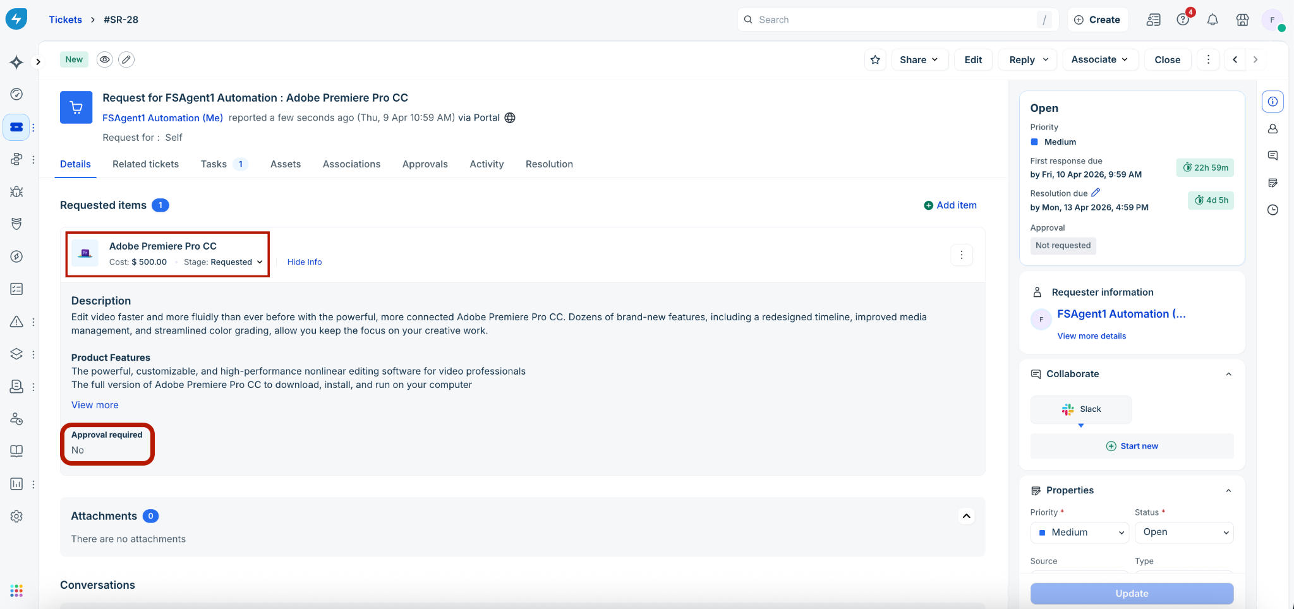Open the Problems bug icon in sidebar
1294x609 pixels.
[16, 191]
